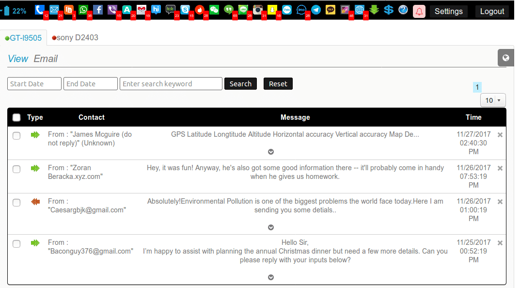Click the View link in heading
Screen dimensions: 520x288
(x=18, y=59)
